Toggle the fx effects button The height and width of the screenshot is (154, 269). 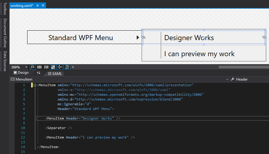(33, 67)
